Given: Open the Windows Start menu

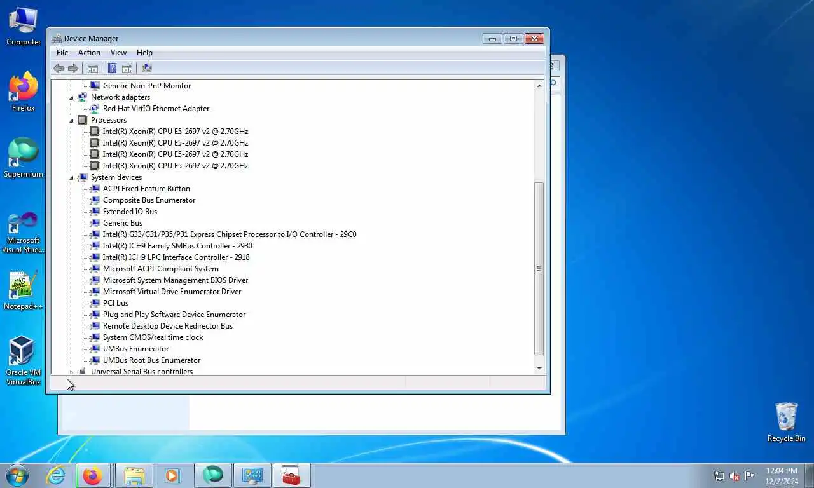Looking at the screenshot, I should (x=16, y=475).
